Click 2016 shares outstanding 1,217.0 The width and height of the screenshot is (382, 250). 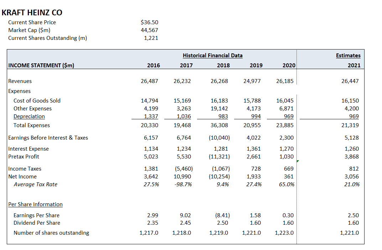point(149,233)
